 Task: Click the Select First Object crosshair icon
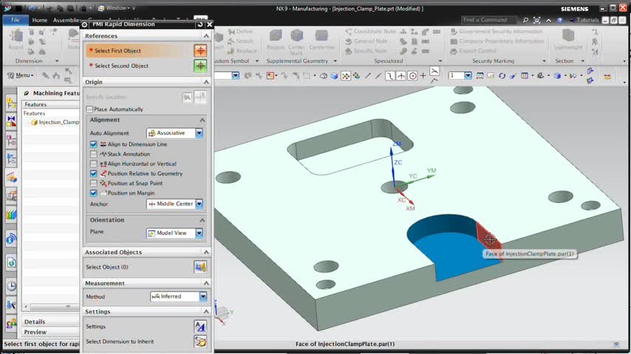coord(199,51)
